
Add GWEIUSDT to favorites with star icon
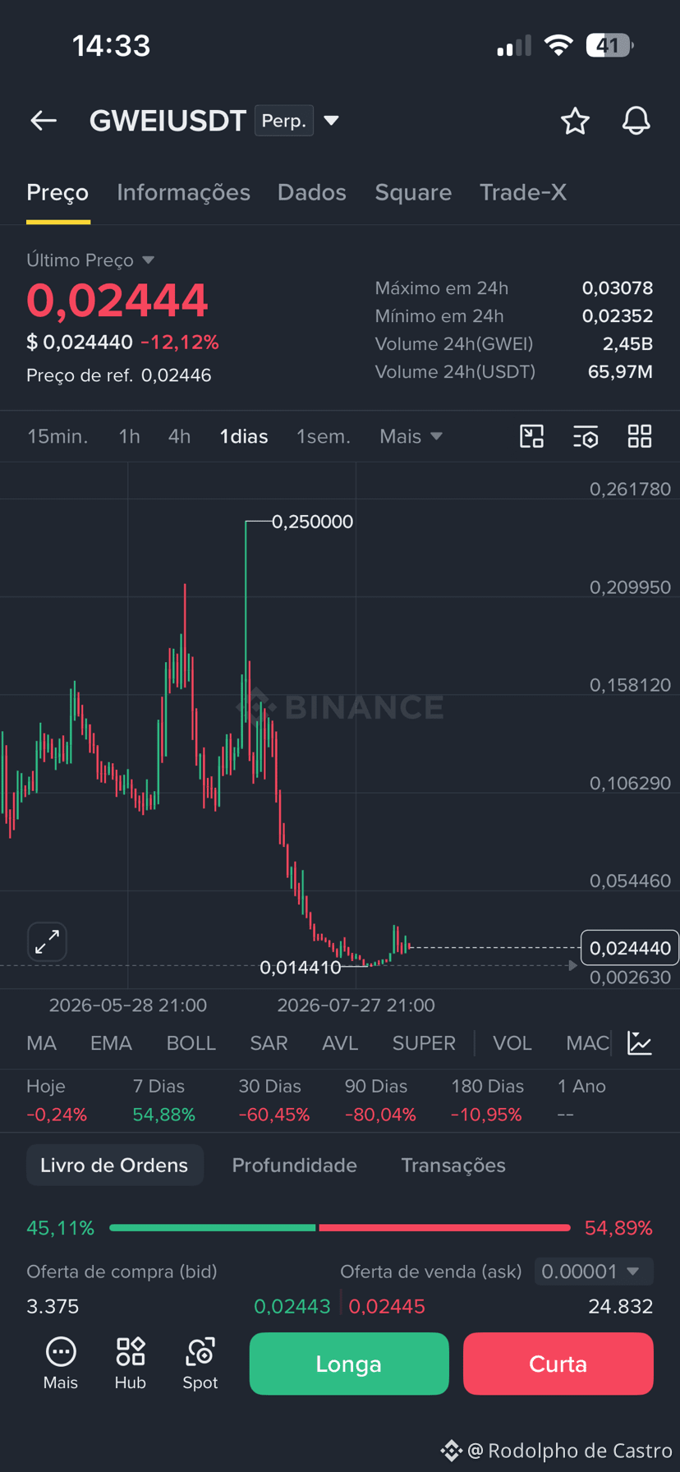pos(575,121)
